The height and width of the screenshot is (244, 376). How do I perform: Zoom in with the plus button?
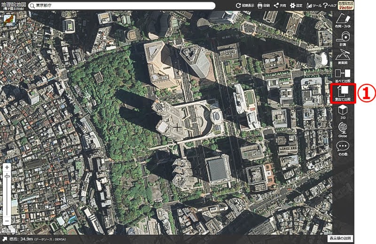click(x=7, y=167)
